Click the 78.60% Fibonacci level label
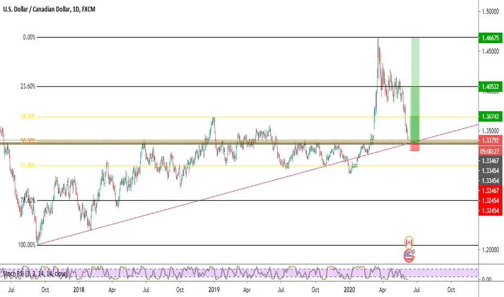This screenshot has height=297, width=504. tap(28, 200)
